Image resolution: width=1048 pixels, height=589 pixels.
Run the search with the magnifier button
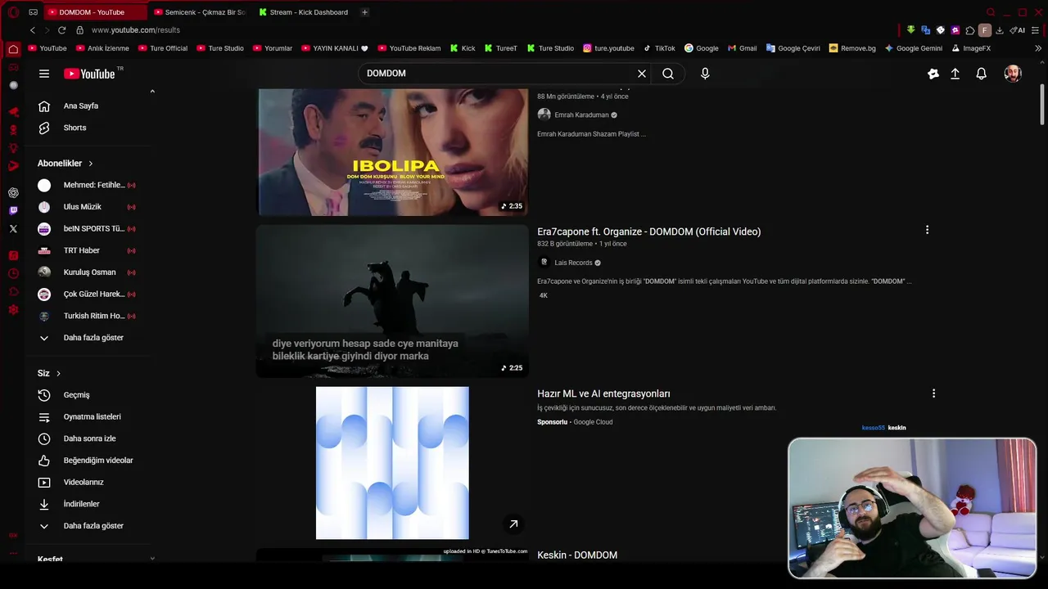(668, 74)
